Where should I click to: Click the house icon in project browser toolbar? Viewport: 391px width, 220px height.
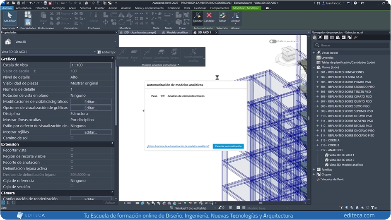click(314, 38)
